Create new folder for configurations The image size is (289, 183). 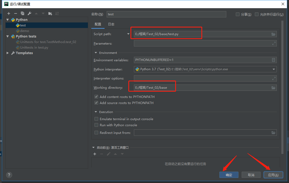(50, 13)
